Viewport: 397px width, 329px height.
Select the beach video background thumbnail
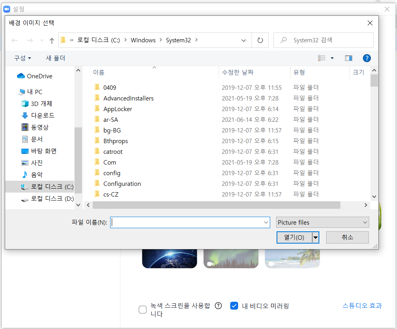[x=292, y=259]
